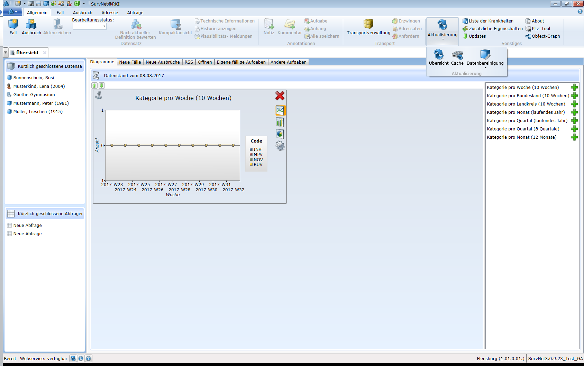Image resolution: width=584 pixels, height=366 pixels.
Task: Expand the Datenbereinigung dropdown
Action: [485, 68]
